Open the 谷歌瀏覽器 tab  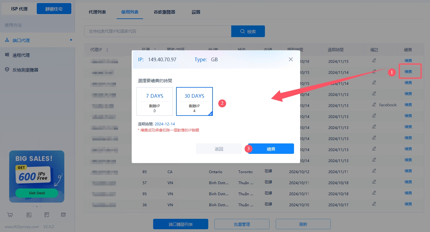point(164,12)
